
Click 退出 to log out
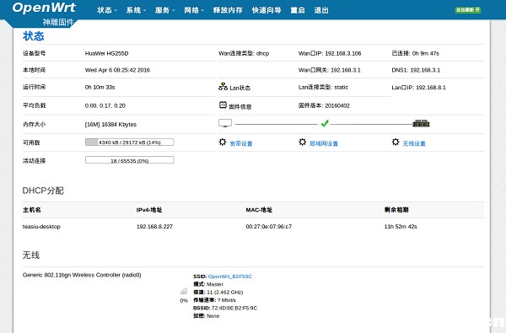pos(321,10)
